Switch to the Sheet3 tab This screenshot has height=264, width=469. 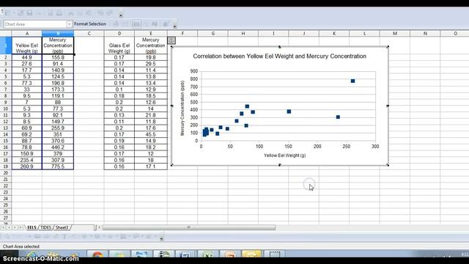(x=62, y=227)
